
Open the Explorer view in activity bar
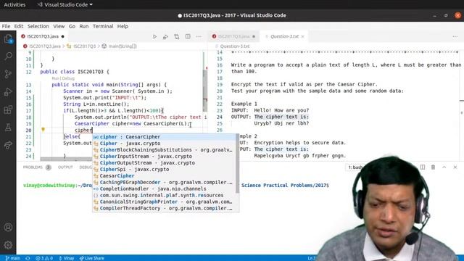tap(8, 38)
